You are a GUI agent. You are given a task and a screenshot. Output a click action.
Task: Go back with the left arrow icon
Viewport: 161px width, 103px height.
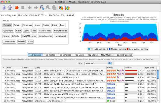[30, 8]
